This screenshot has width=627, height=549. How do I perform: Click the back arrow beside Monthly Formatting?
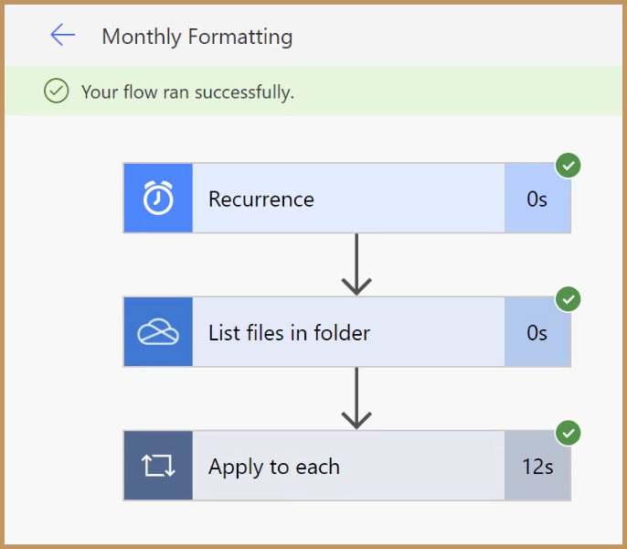(62, 36)
